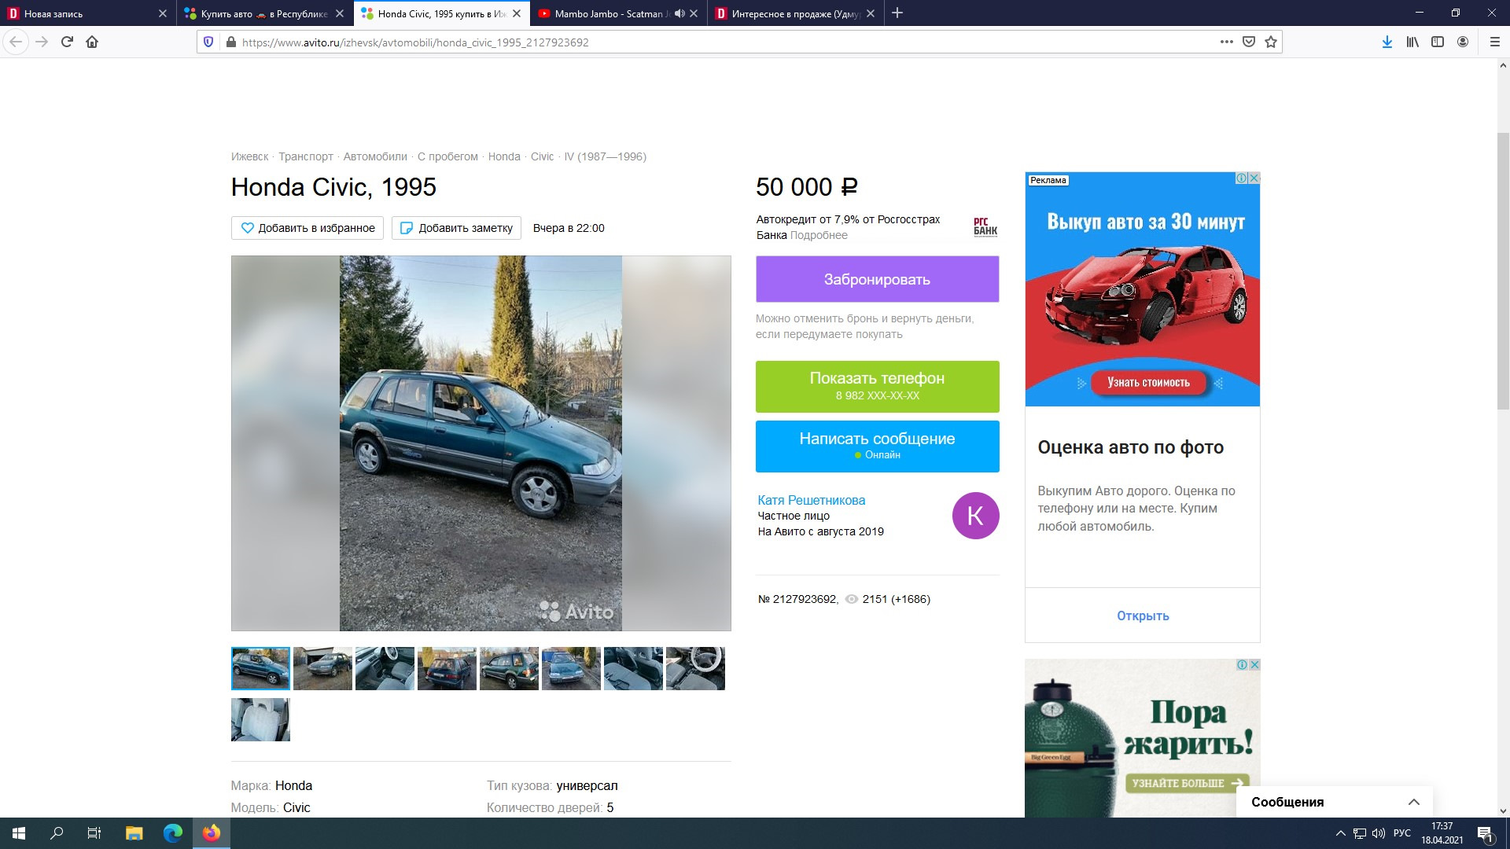Open the main Honda Civic photo

(481, 443)
